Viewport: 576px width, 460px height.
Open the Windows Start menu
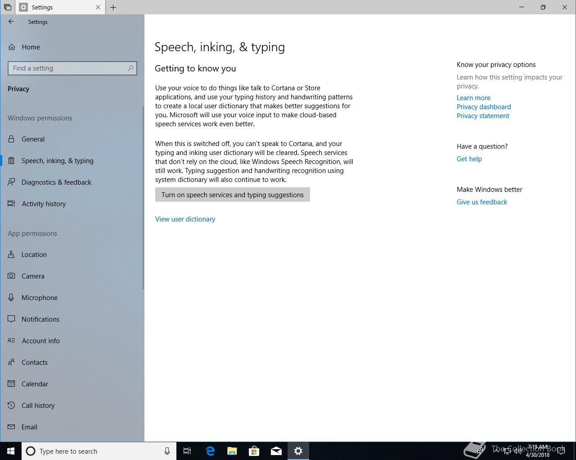point(11,451)
